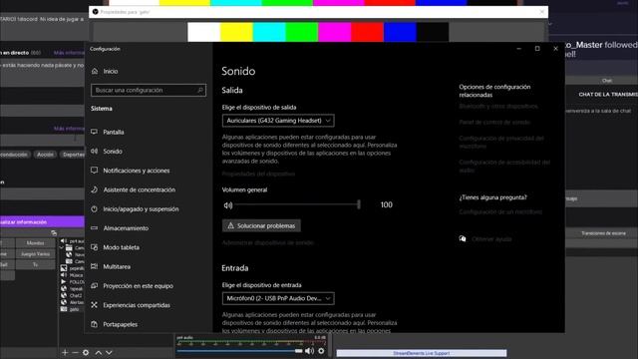Viewport: 638px width, 359px height.
Task: Click the red color bar in the gato properties preview
Action: [368, 32]
